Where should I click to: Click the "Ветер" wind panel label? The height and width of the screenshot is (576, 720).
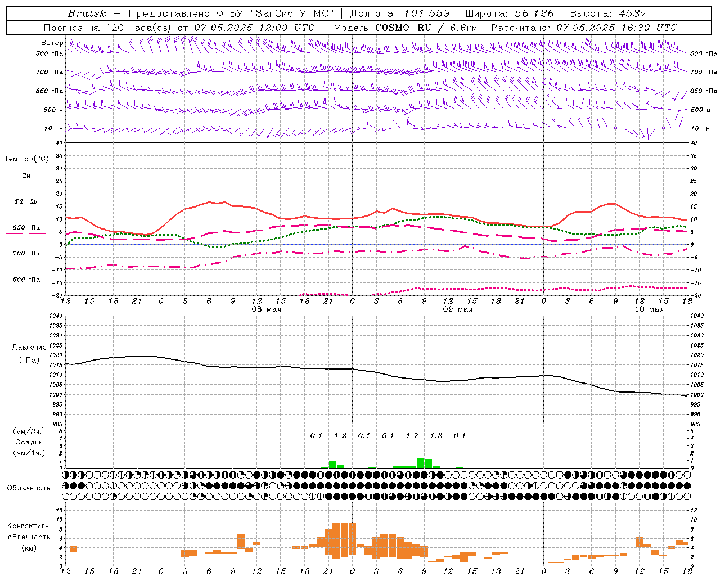tap(52, 43)
